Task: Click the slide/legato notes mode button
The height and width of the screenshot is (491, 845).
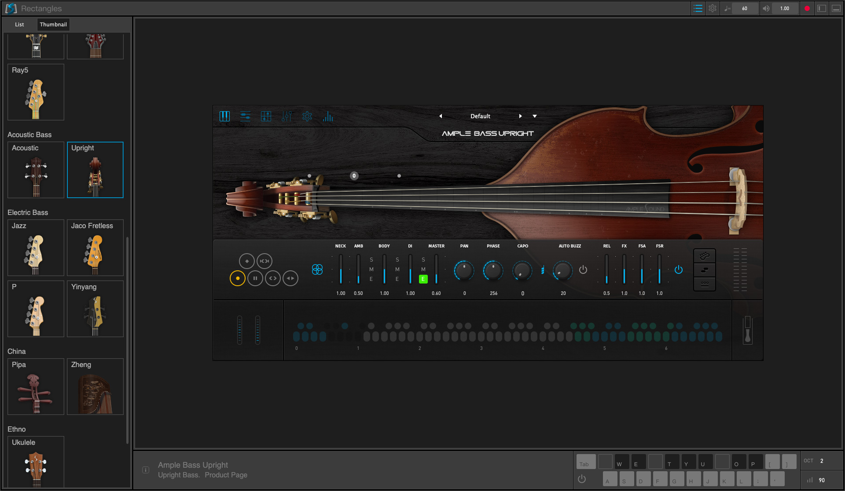Action: coord(705,270)
